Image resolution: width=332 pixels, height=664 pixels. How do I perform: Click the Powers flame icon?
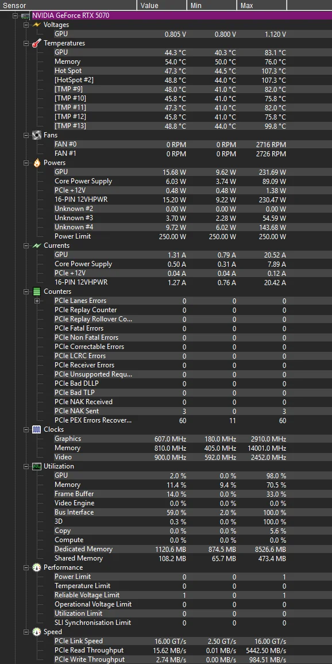(x=37, y=163)
